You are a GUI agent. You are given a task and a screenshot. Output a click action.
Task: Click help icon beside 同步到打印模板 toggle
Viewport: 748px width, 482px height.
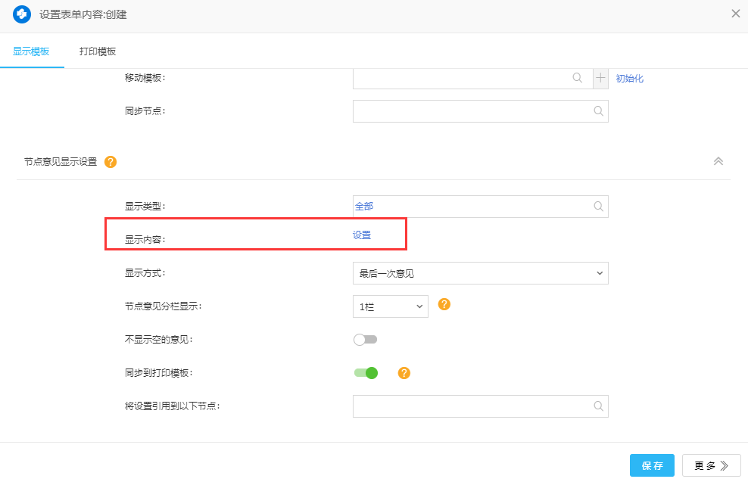point(404,373)
